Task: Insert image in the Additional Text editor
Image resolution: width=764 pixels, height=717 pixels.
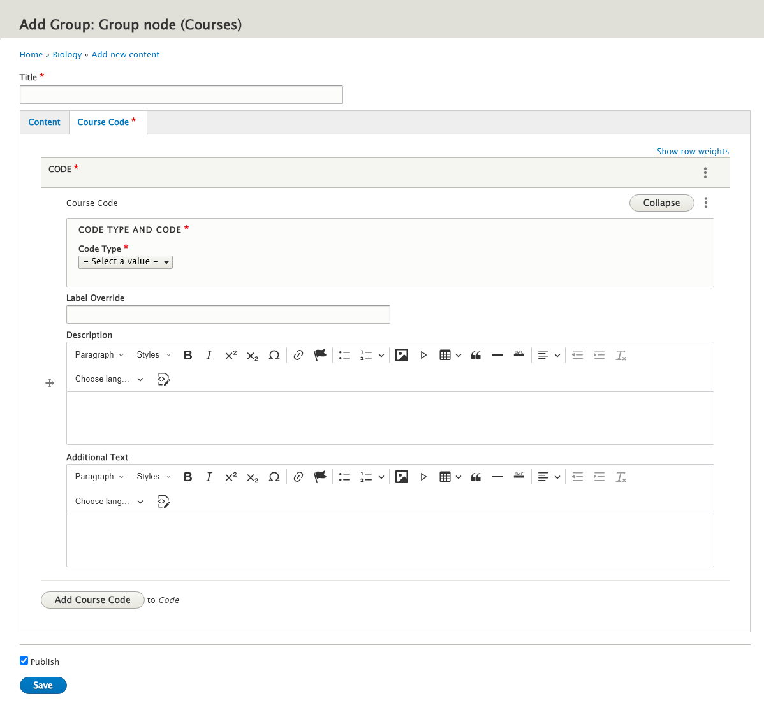Action: (x=402, y=477)
